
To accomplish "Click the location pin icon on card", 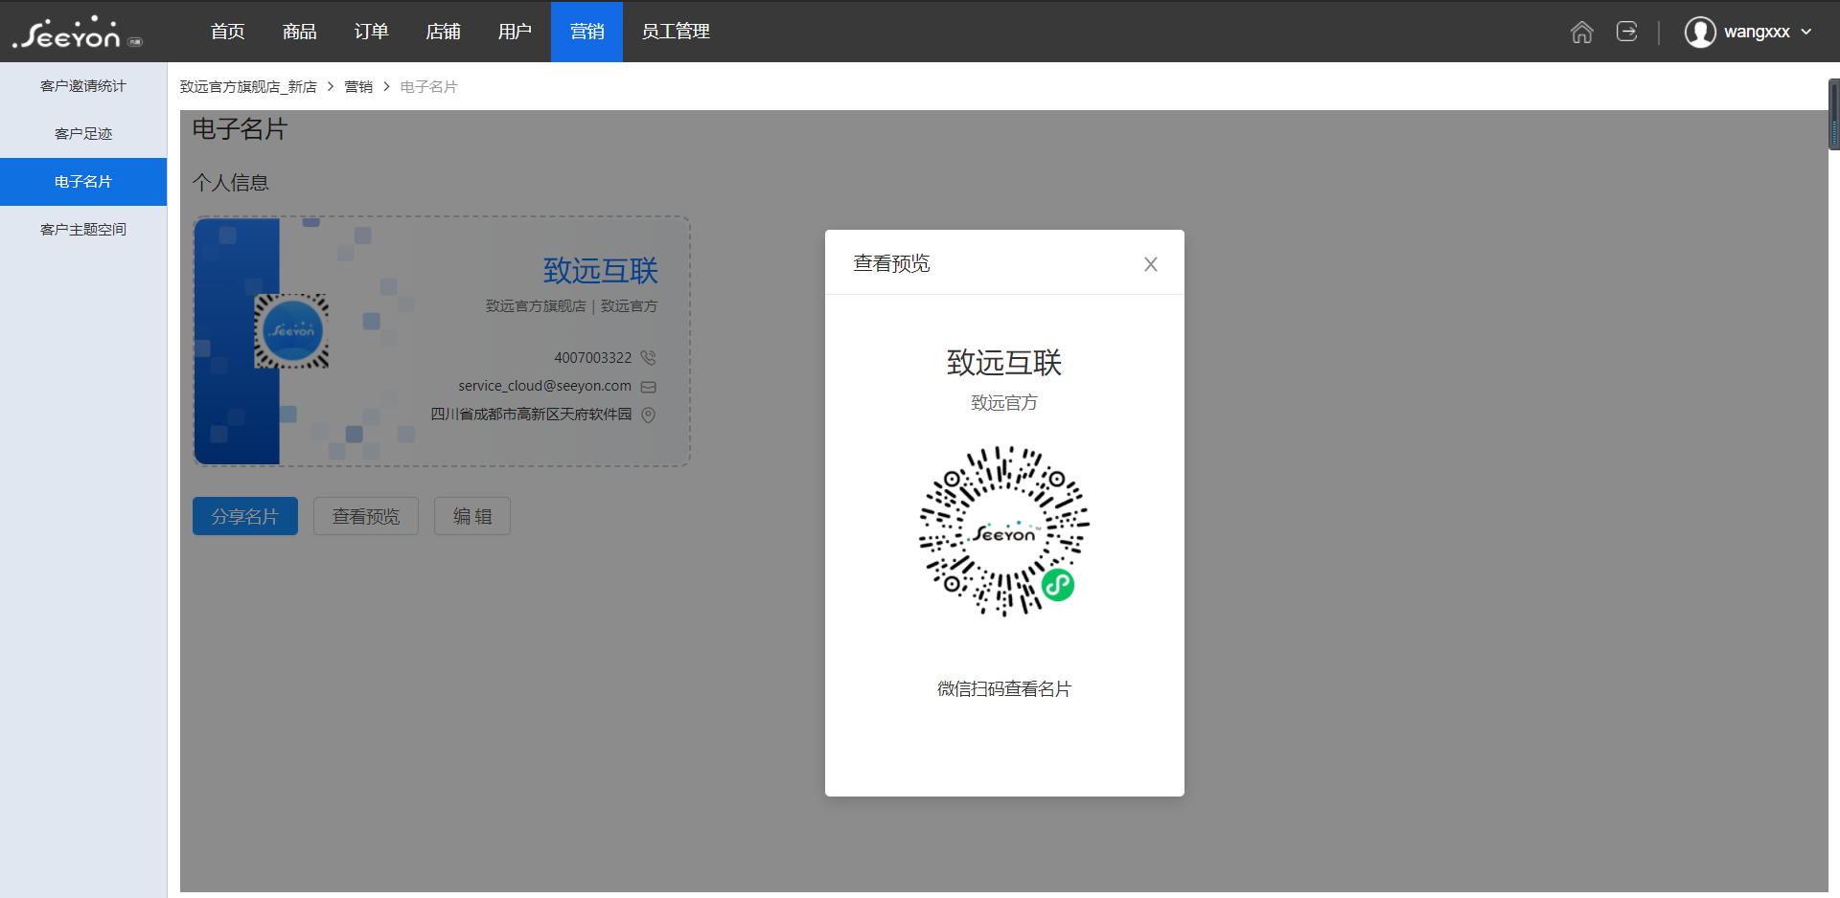I will tap(648, 415).
